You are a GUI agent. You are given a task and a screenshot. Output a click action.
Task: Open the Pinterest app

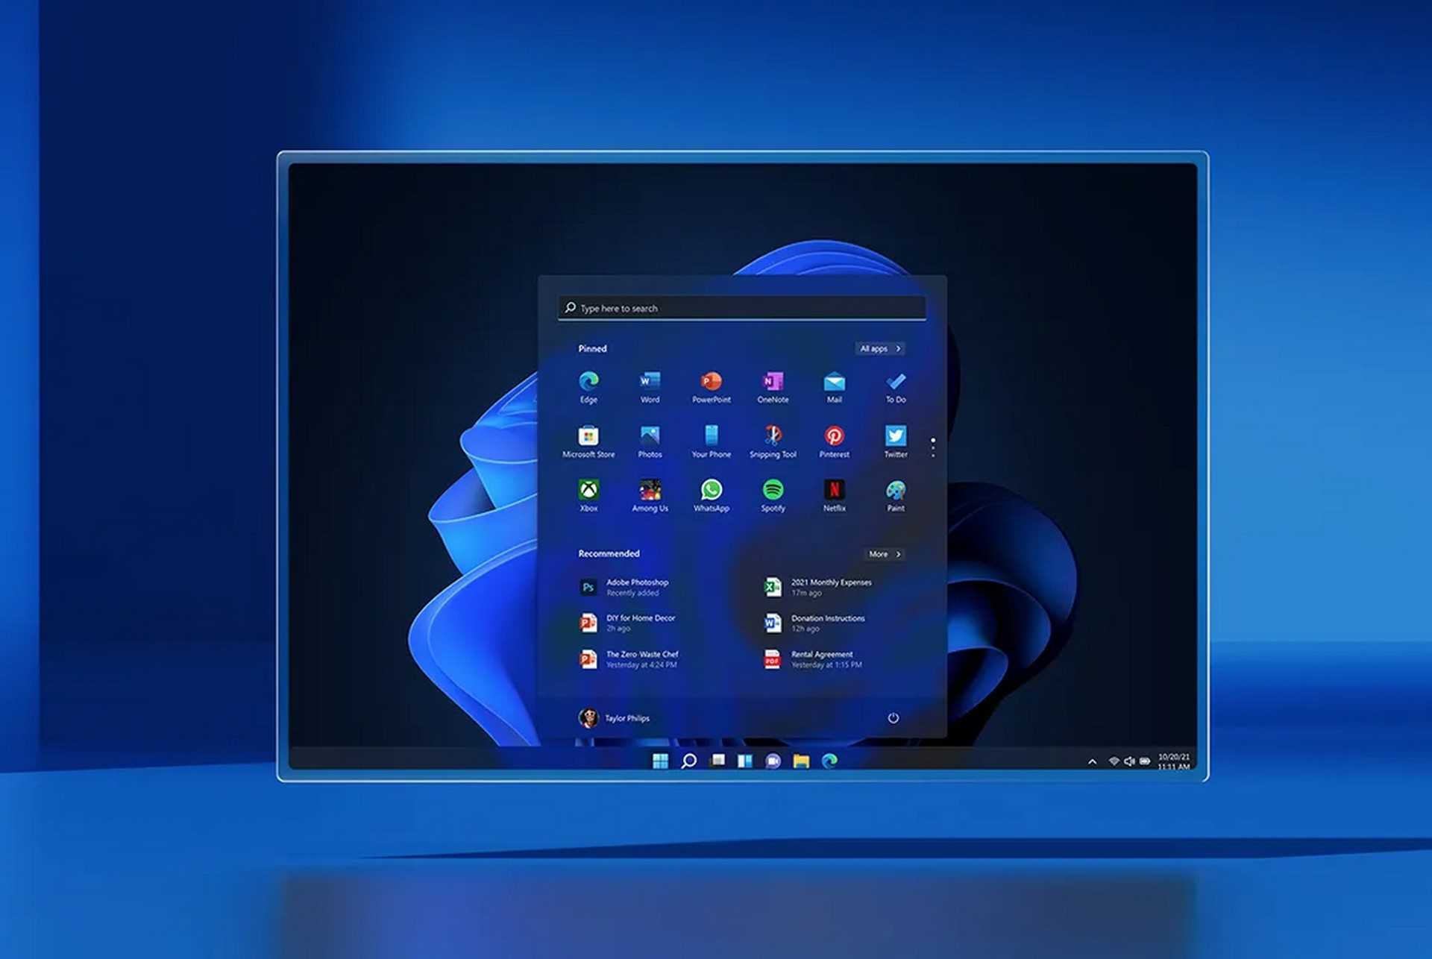[834, 441]
